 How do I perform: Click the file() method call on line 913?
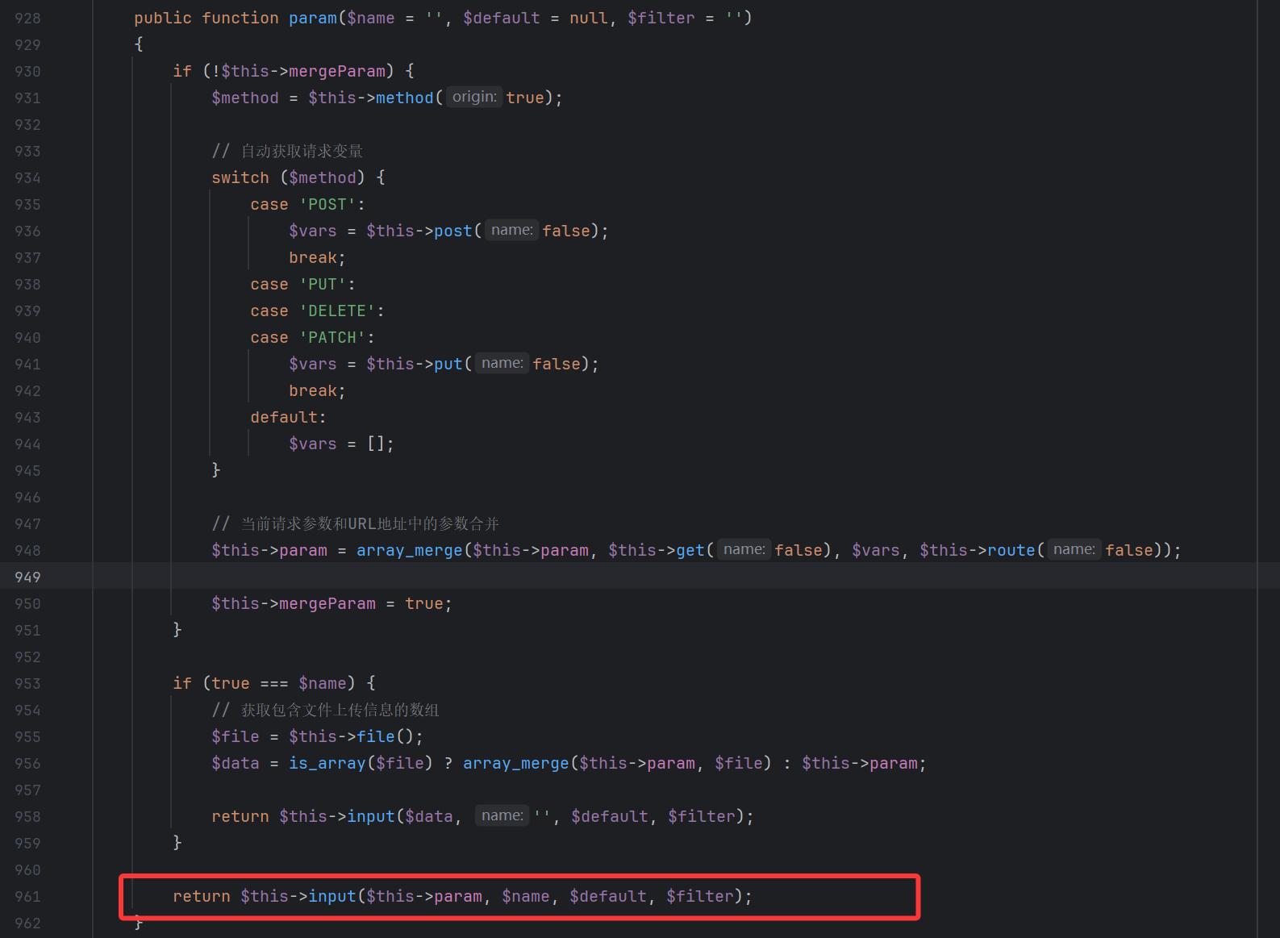click(x=376, y=736)
